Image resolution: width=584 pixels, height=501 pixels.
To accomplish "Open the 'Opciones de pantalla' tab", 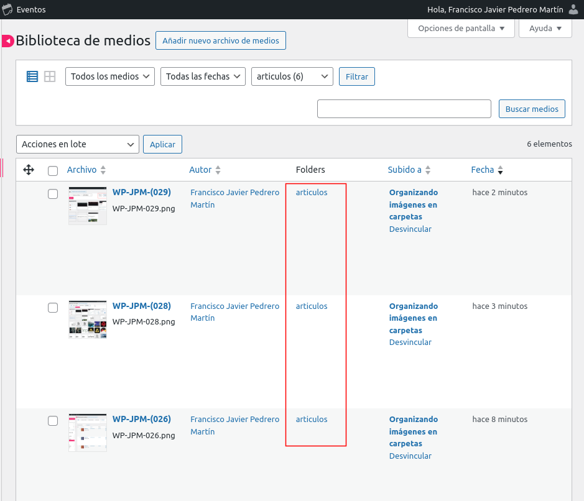I will [461, 28].
